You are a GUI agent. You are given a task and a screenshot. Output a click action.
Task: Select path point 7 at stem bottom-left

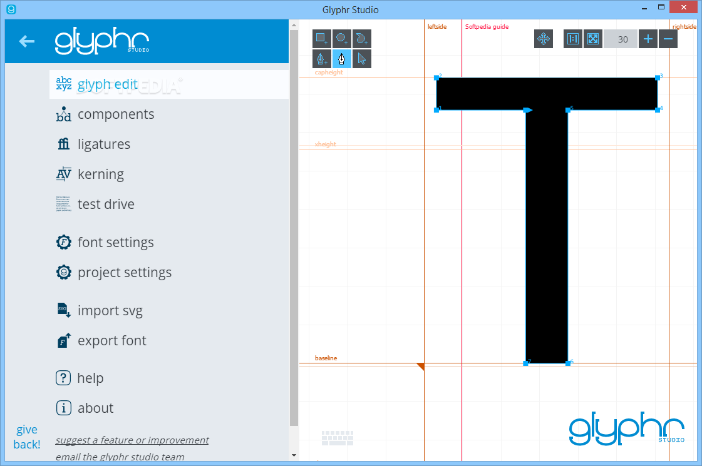coord(525,363)
